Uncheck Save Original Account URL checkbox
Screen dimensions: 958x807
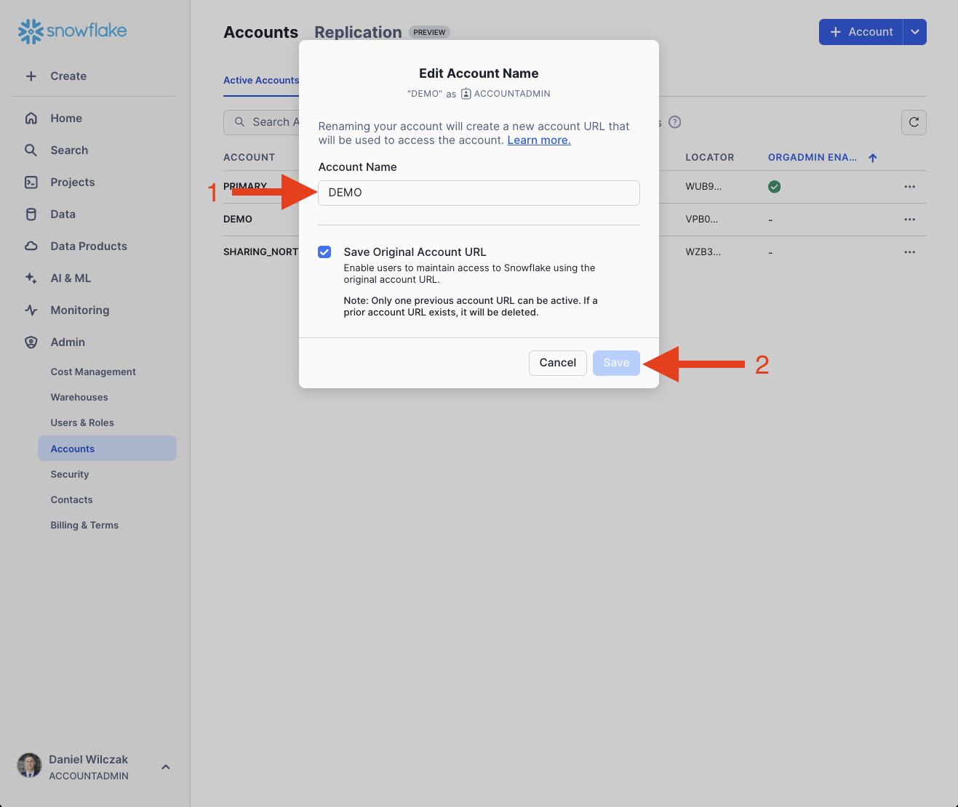[324, 252]
